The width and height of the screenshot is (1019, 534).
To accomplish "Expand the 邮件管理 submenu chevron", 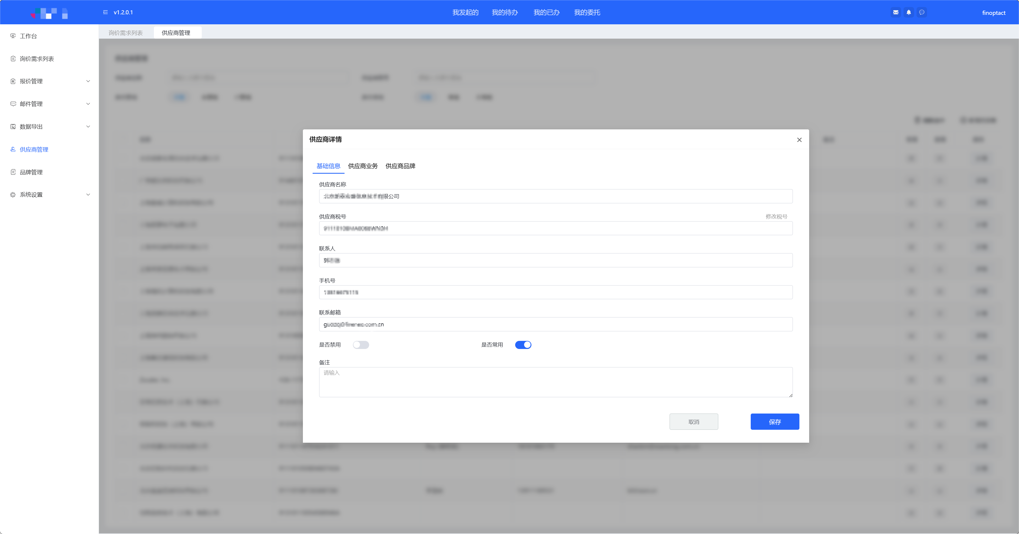I will pos(88,104).
